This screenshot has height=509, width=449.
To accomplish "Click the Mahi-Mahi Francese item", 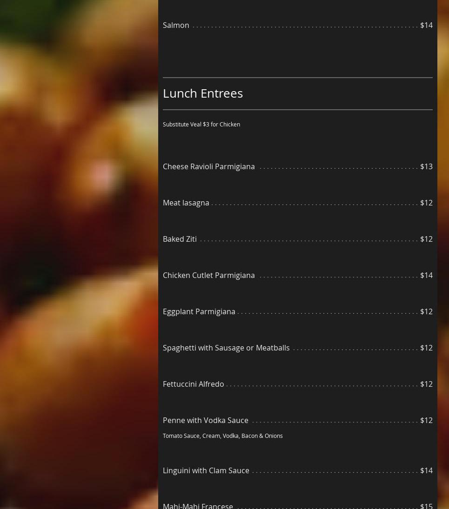I will pyautogui.click(x=198, y=505).
